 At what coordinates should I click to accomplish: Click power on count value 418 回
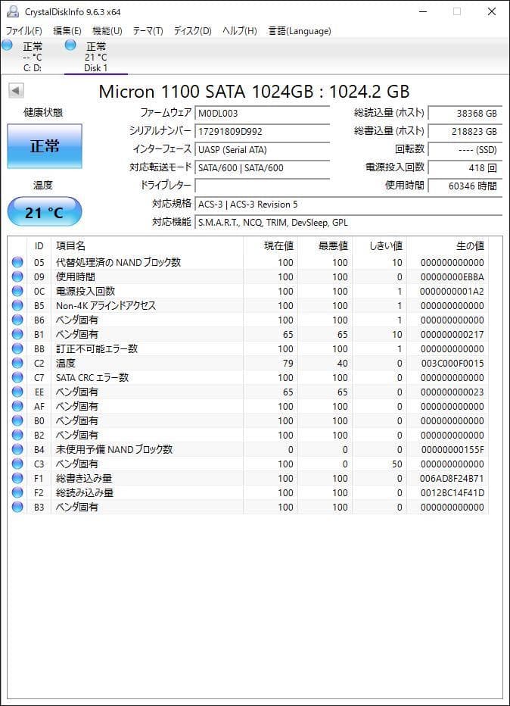click(x=465, y=168)
